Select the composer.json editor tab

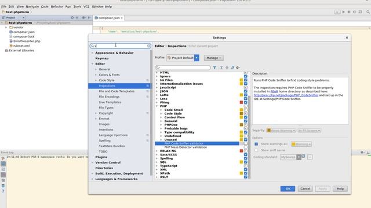click(x=108, y=18)
